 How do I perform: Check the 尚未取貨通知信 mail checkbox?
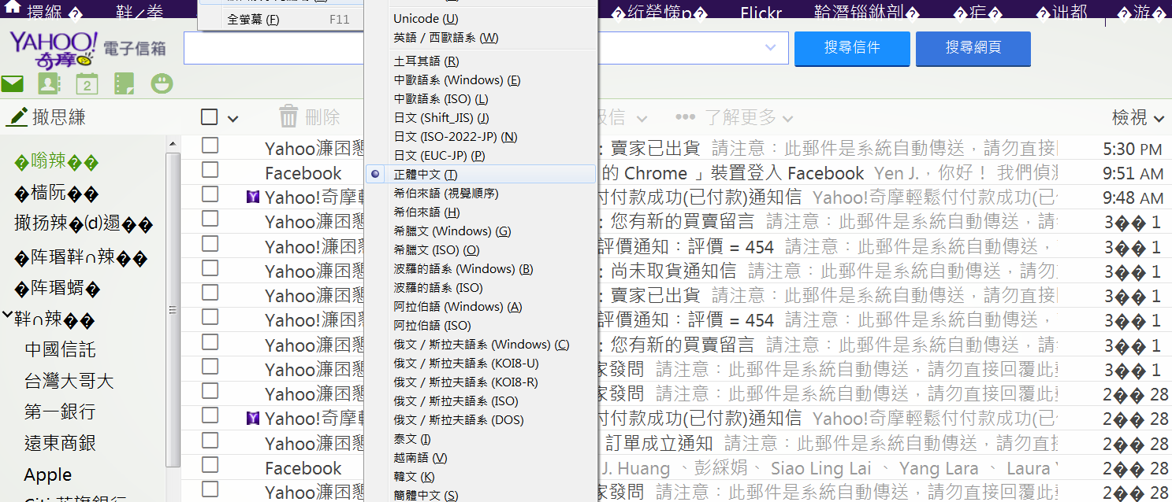click(x=210, y=268)
